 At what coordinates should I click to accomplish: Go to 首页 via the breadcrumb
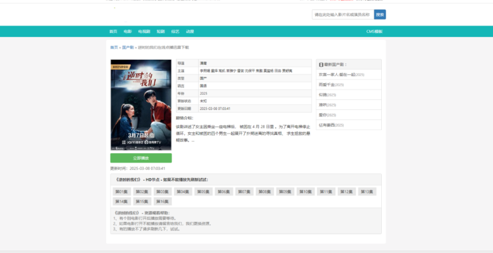[x=114, y=48]
